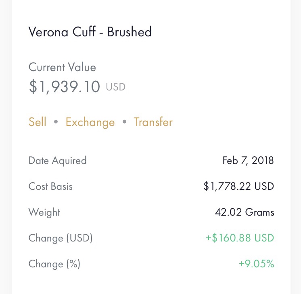301x294 pixels.
Task: Click the Change (%) label
Action: point(54,264)
